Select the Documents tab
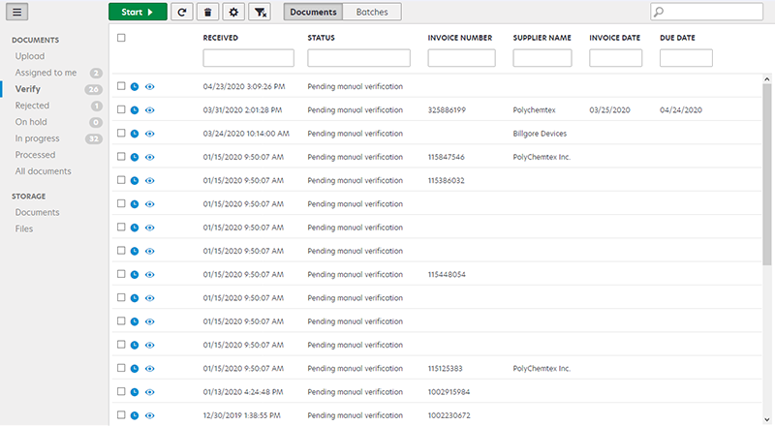775x426 pixels. (x=313, y=12)
